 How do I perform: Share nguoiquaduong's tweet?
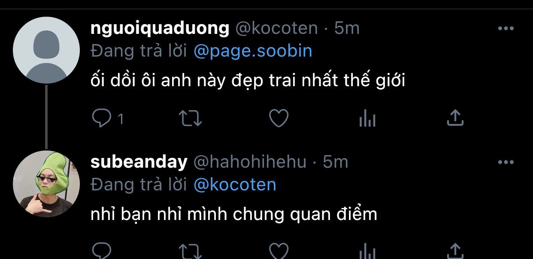point(455,117)
